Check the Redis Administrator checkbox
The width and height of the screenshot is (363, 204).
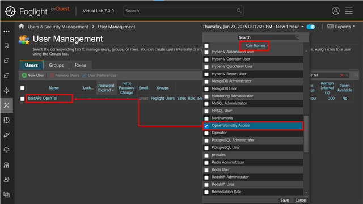206,163
